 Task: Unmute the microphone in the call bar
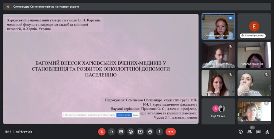click(102, 132)
